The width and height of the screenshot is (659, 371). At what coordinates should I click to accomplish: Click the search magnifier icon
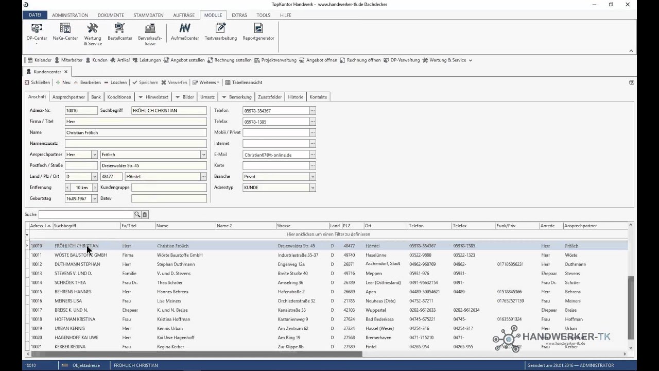[137, 214]
